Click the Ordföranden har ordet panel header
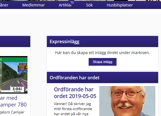161x116 pixels. point(102,78)
